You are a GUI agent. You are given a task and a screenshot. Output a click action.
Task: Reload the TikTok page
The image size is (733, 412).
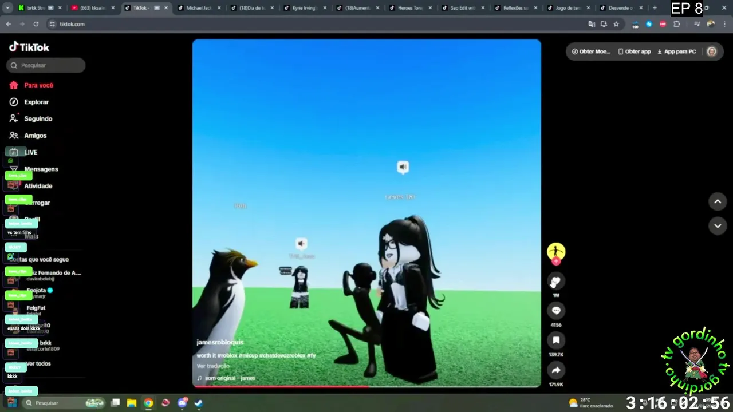[x=36, y=24]
